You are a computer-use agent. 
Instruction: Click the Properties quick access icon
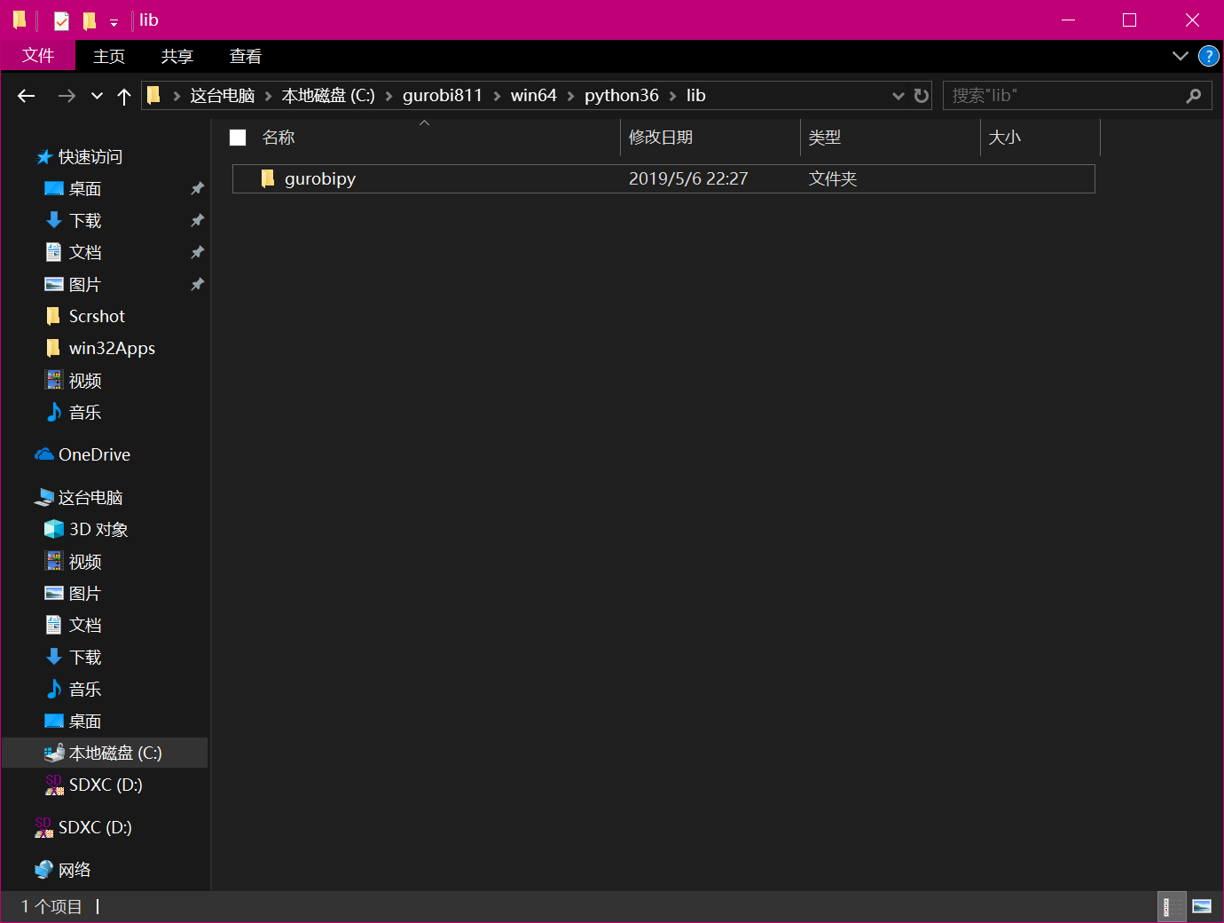point(61,20)
